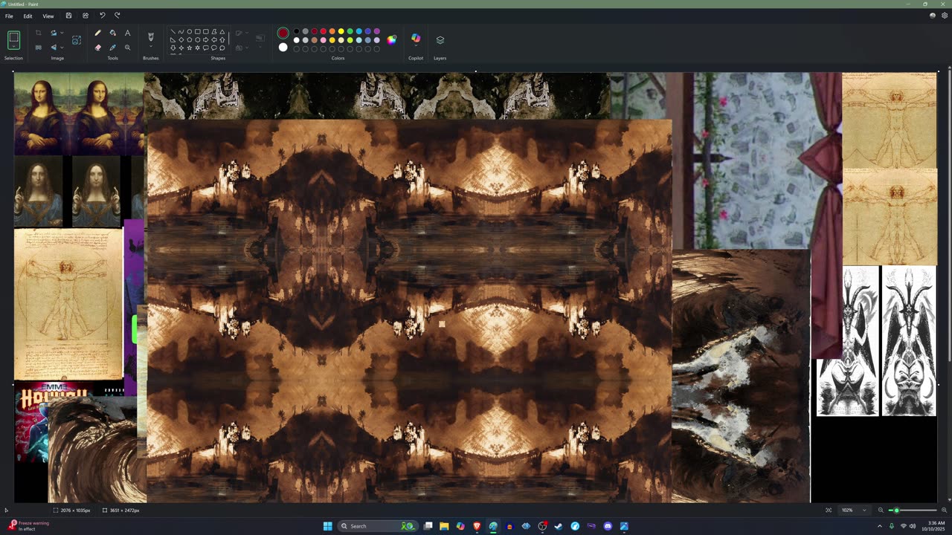
Task: Open the Edit menu
Action: click(x=28, y=16)
